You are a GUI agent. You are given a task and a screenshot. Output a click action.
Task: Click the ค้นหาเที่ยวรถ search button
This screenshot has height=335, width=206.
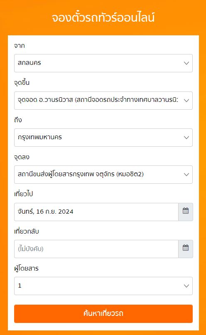[103, 314]
